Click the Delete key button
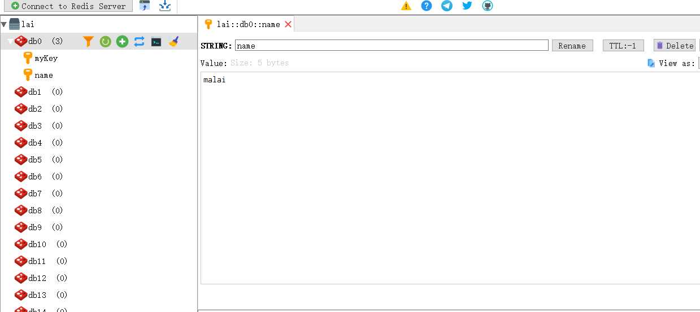The image size is (700, 312). pos(674,46)
